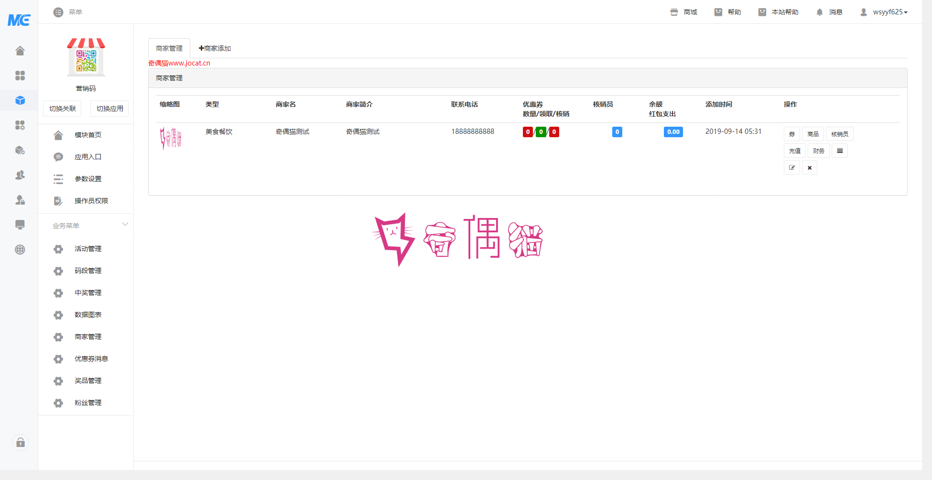The width and height of the screenshot is (932, 480).
Task: Open 本站帮助 in the top bar
Action: tap(779, 12)
